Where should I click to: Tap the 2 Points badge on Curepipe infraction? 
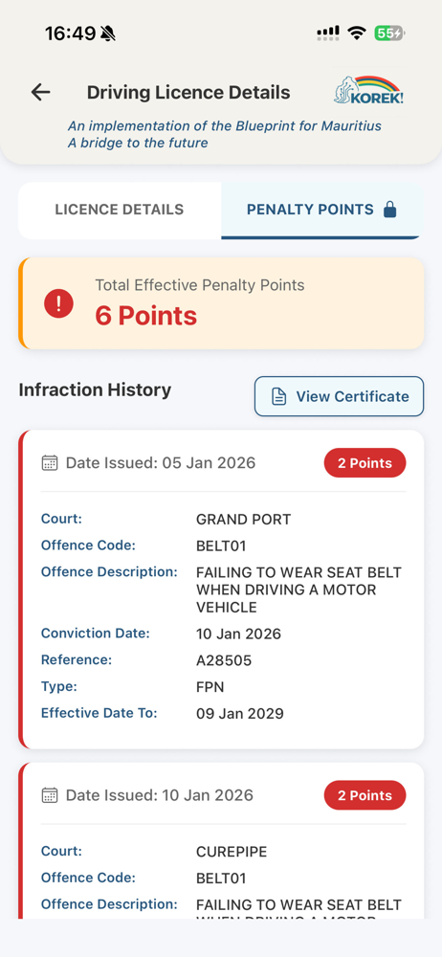[365, 795]
